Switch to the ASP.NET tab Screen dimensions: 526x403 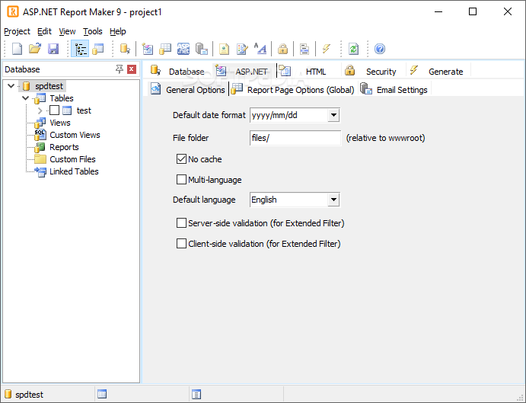(244, 71)
